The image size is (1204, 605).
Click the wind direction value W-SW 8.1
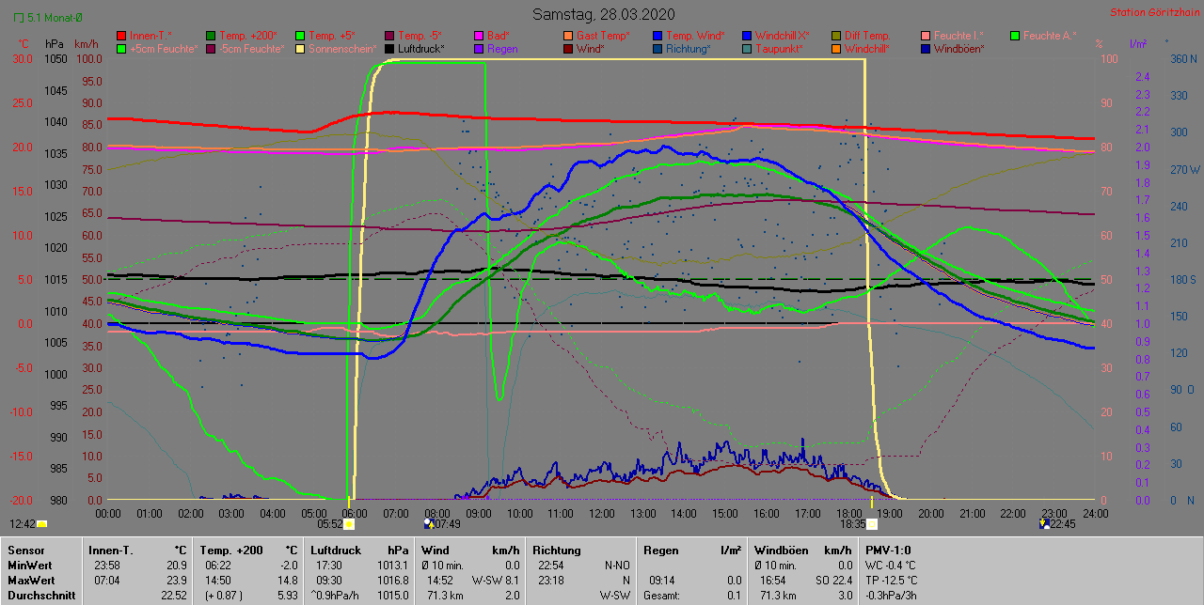[x=496, y=580]
